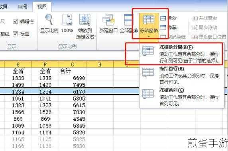Click 重设窗口位置 reset window position
This screenshot has width=228, height=151.
pyautogui.click(x=208, y=37)
